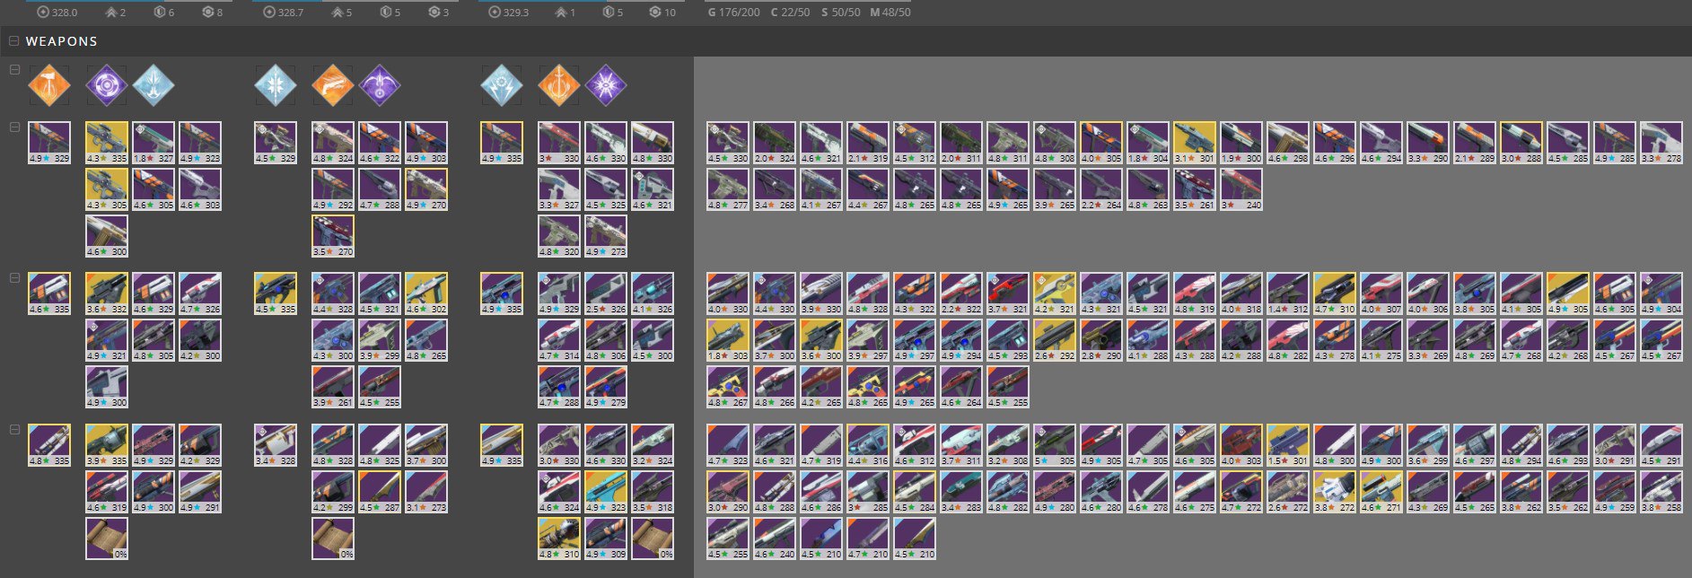Open exotic weapon tile rated 4.6 power 302
The width and height of the screenshot is (1692, 578).
426,293
